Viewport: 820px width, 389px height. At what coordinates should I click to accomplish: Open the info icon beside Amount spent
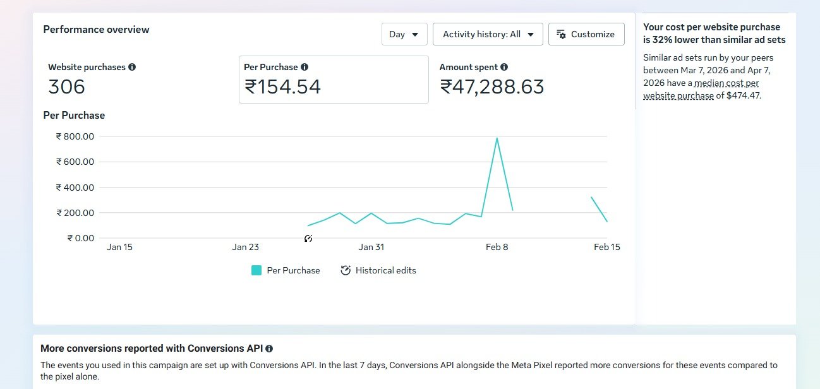coord(504,67)
